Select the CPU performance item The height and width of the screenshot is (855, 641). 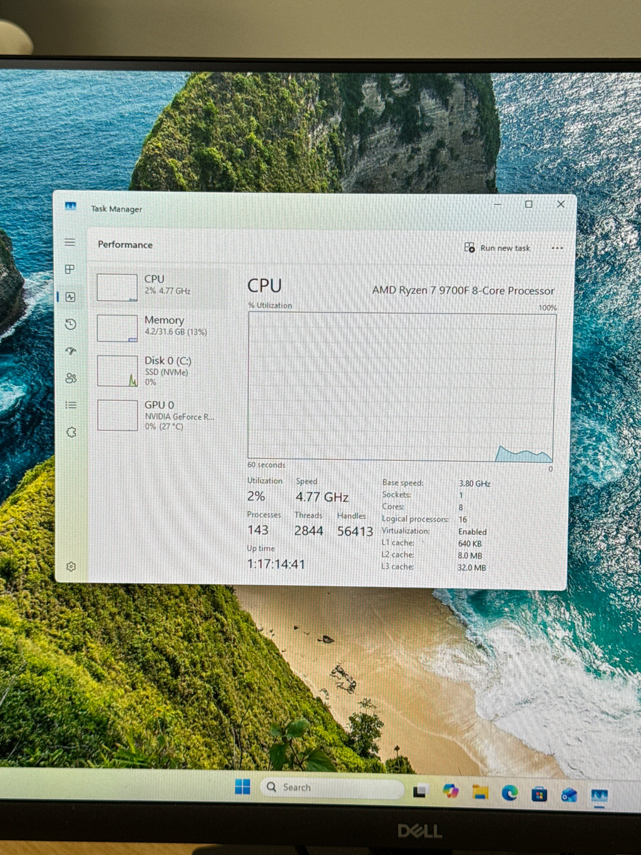coord(160,288)
